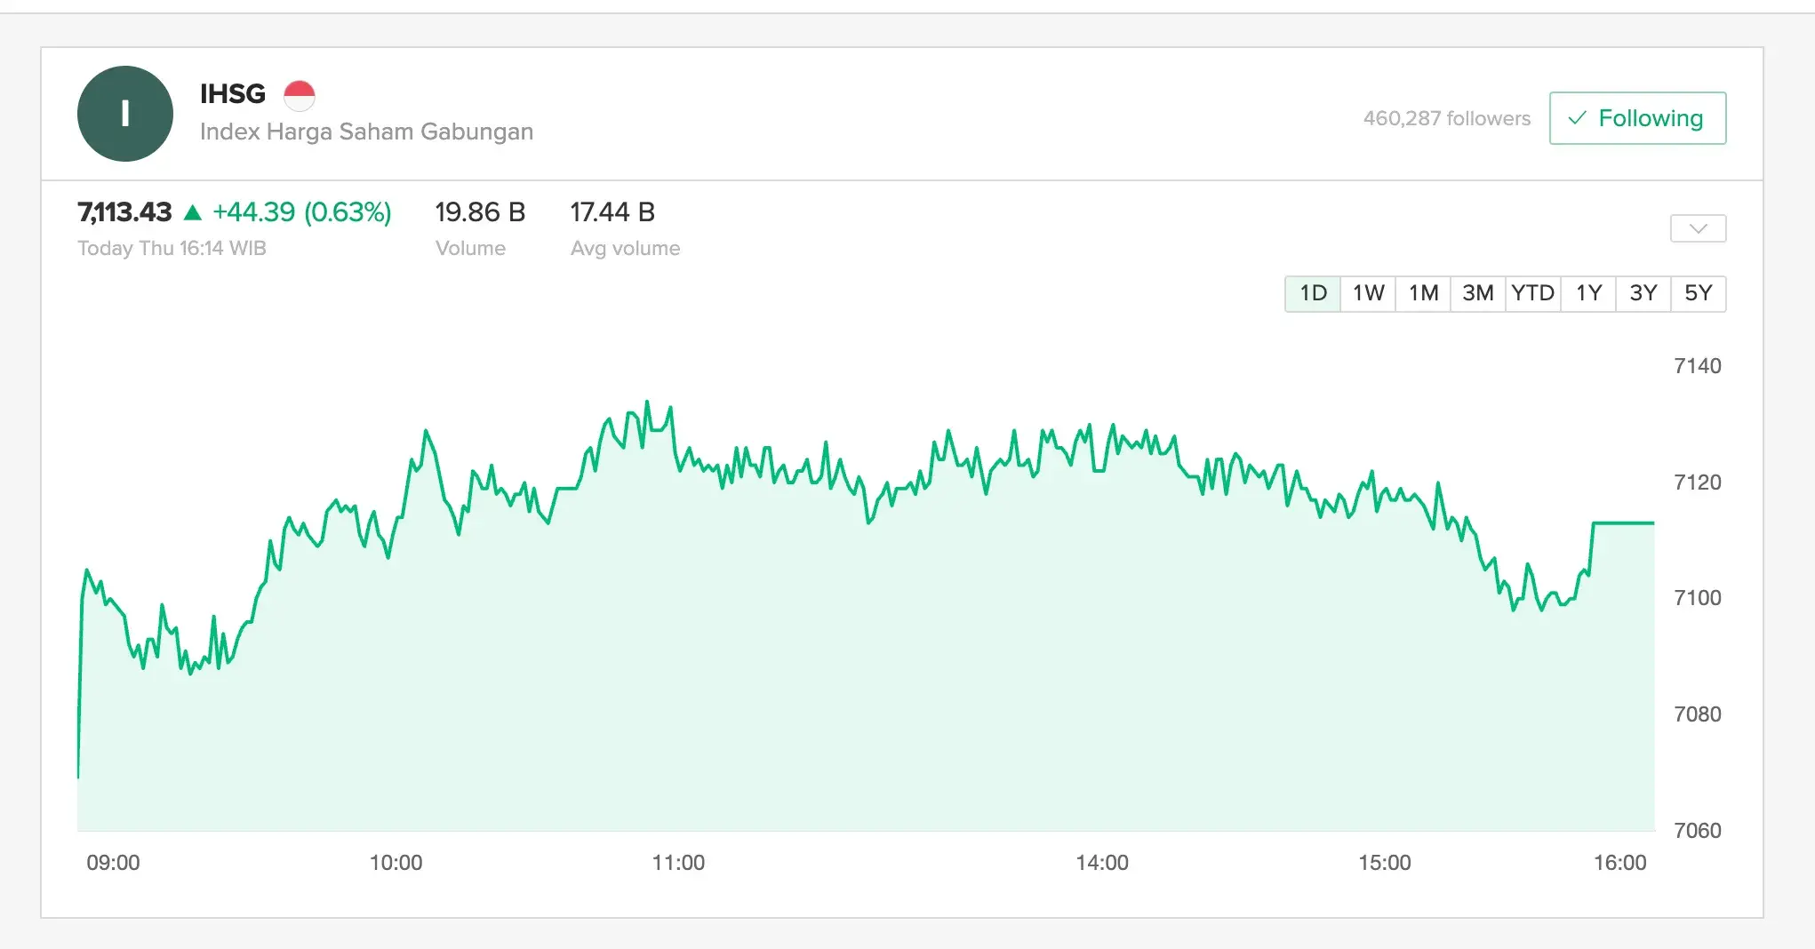Image resolution: width=1815 pixels, height=949 pixels.
Task: Click the 7,113.43 index price
Action: [124, 212]
